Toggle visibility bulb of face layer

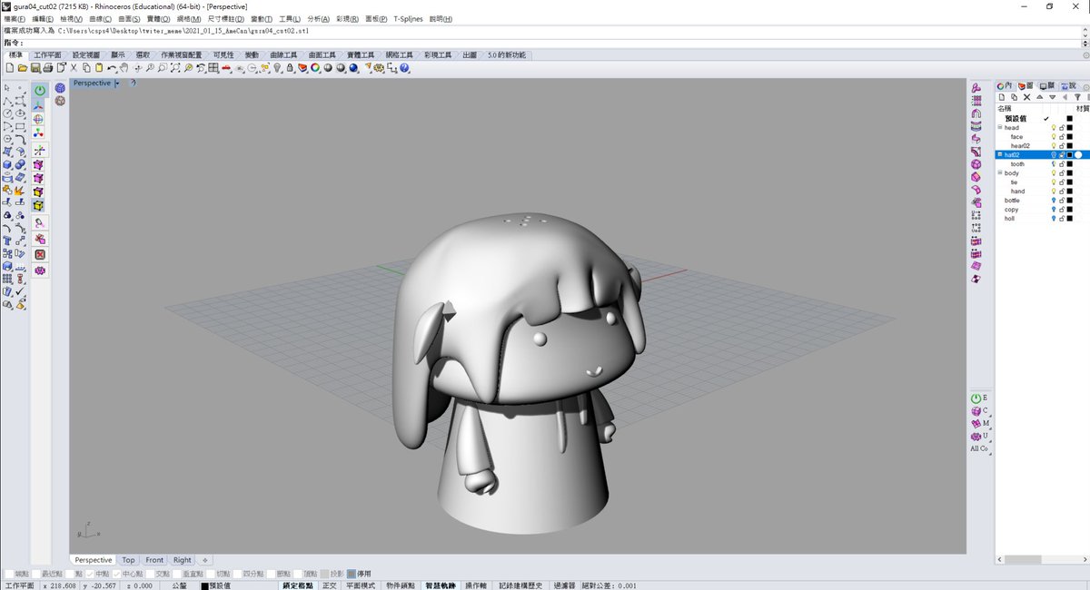[x=1054, y=137]
